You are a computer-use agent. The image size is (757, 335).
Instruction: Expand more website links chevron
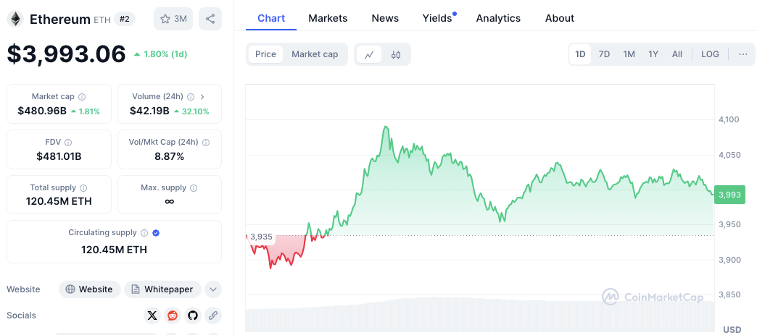pyautogui.click(x=212, y=289)
